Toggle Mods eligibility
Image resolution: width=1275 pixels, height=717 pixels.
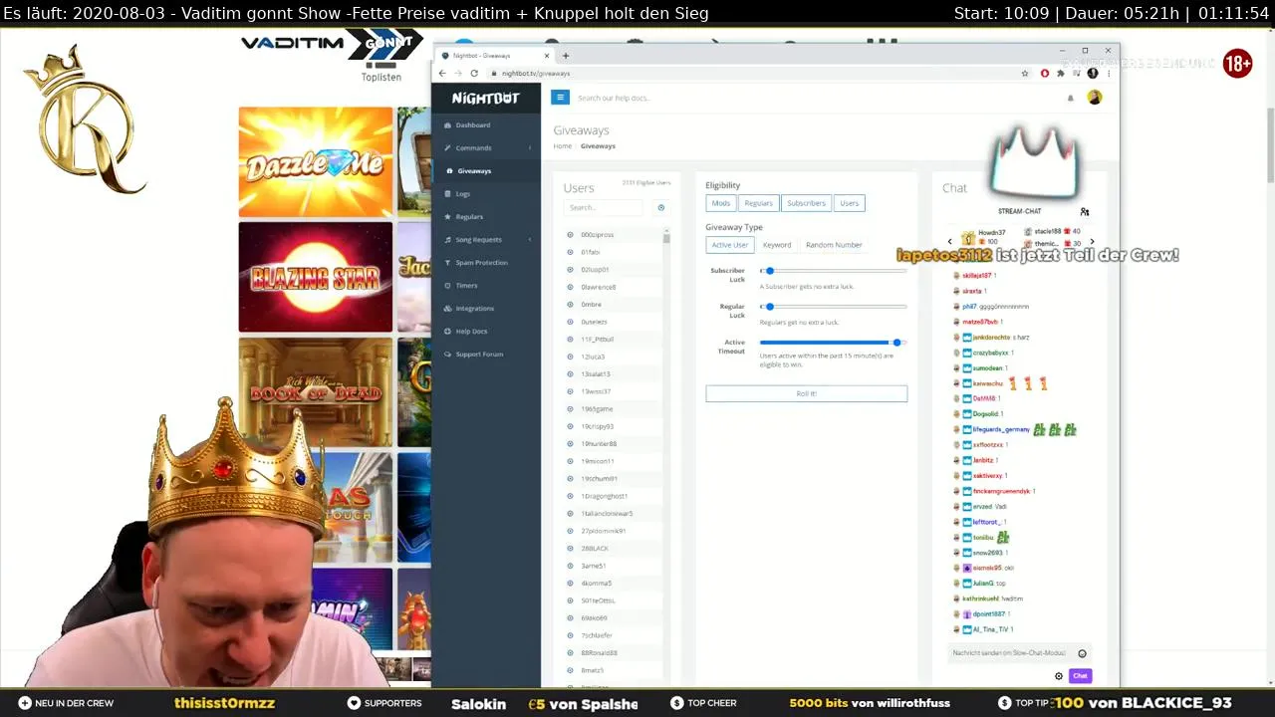[721, 203]
